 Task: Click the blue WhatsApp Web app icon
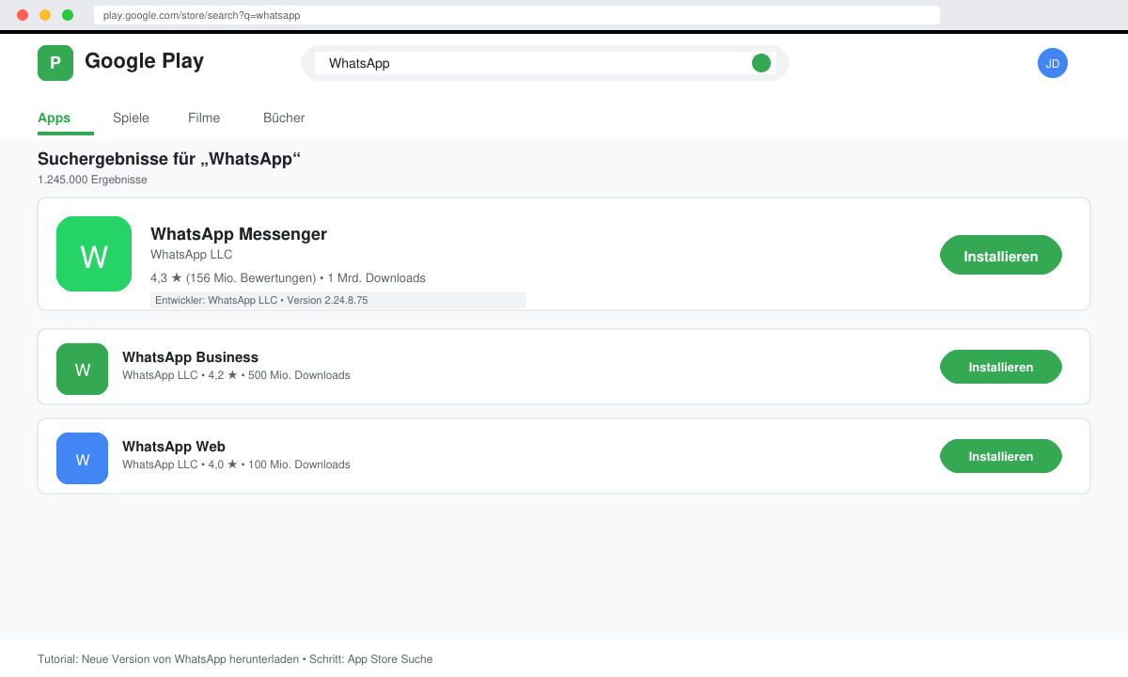82,458
